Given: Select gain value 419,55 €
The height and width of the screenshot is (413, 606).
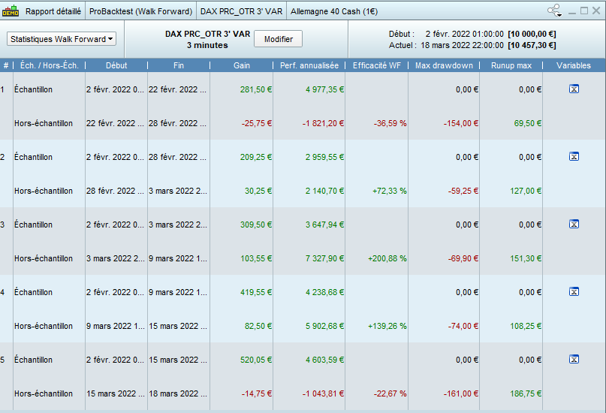Looking at the screenshot, I should pos(256,292).
